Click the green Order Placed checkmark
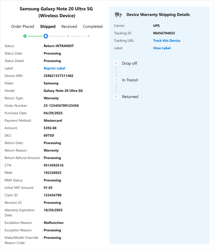 [x=25, y=36]
